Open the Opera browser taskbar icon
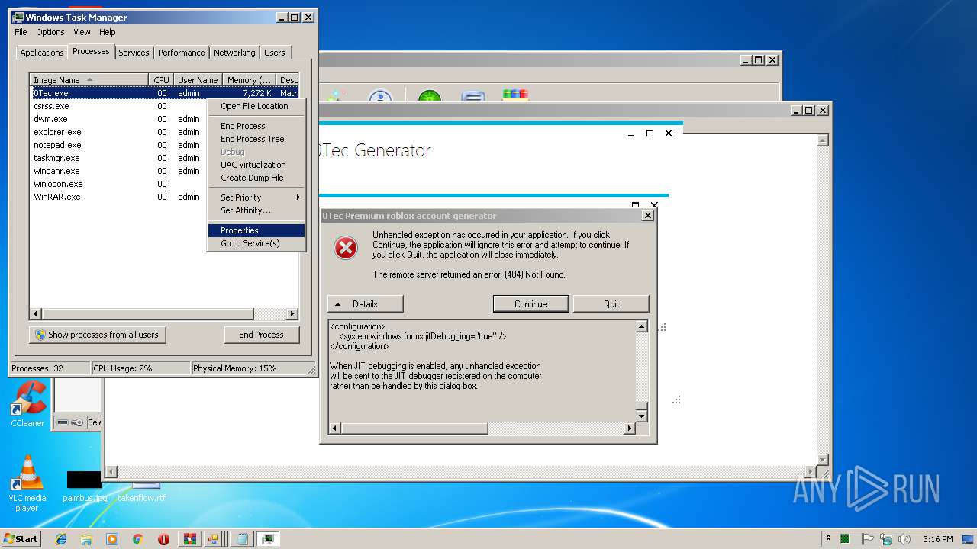977x549 pixels. (163, 539)
